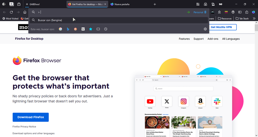The height and width of the screenshot is (137, 258).
Task: Click the tab counter icon showing 0
Action: pos(11,4)
